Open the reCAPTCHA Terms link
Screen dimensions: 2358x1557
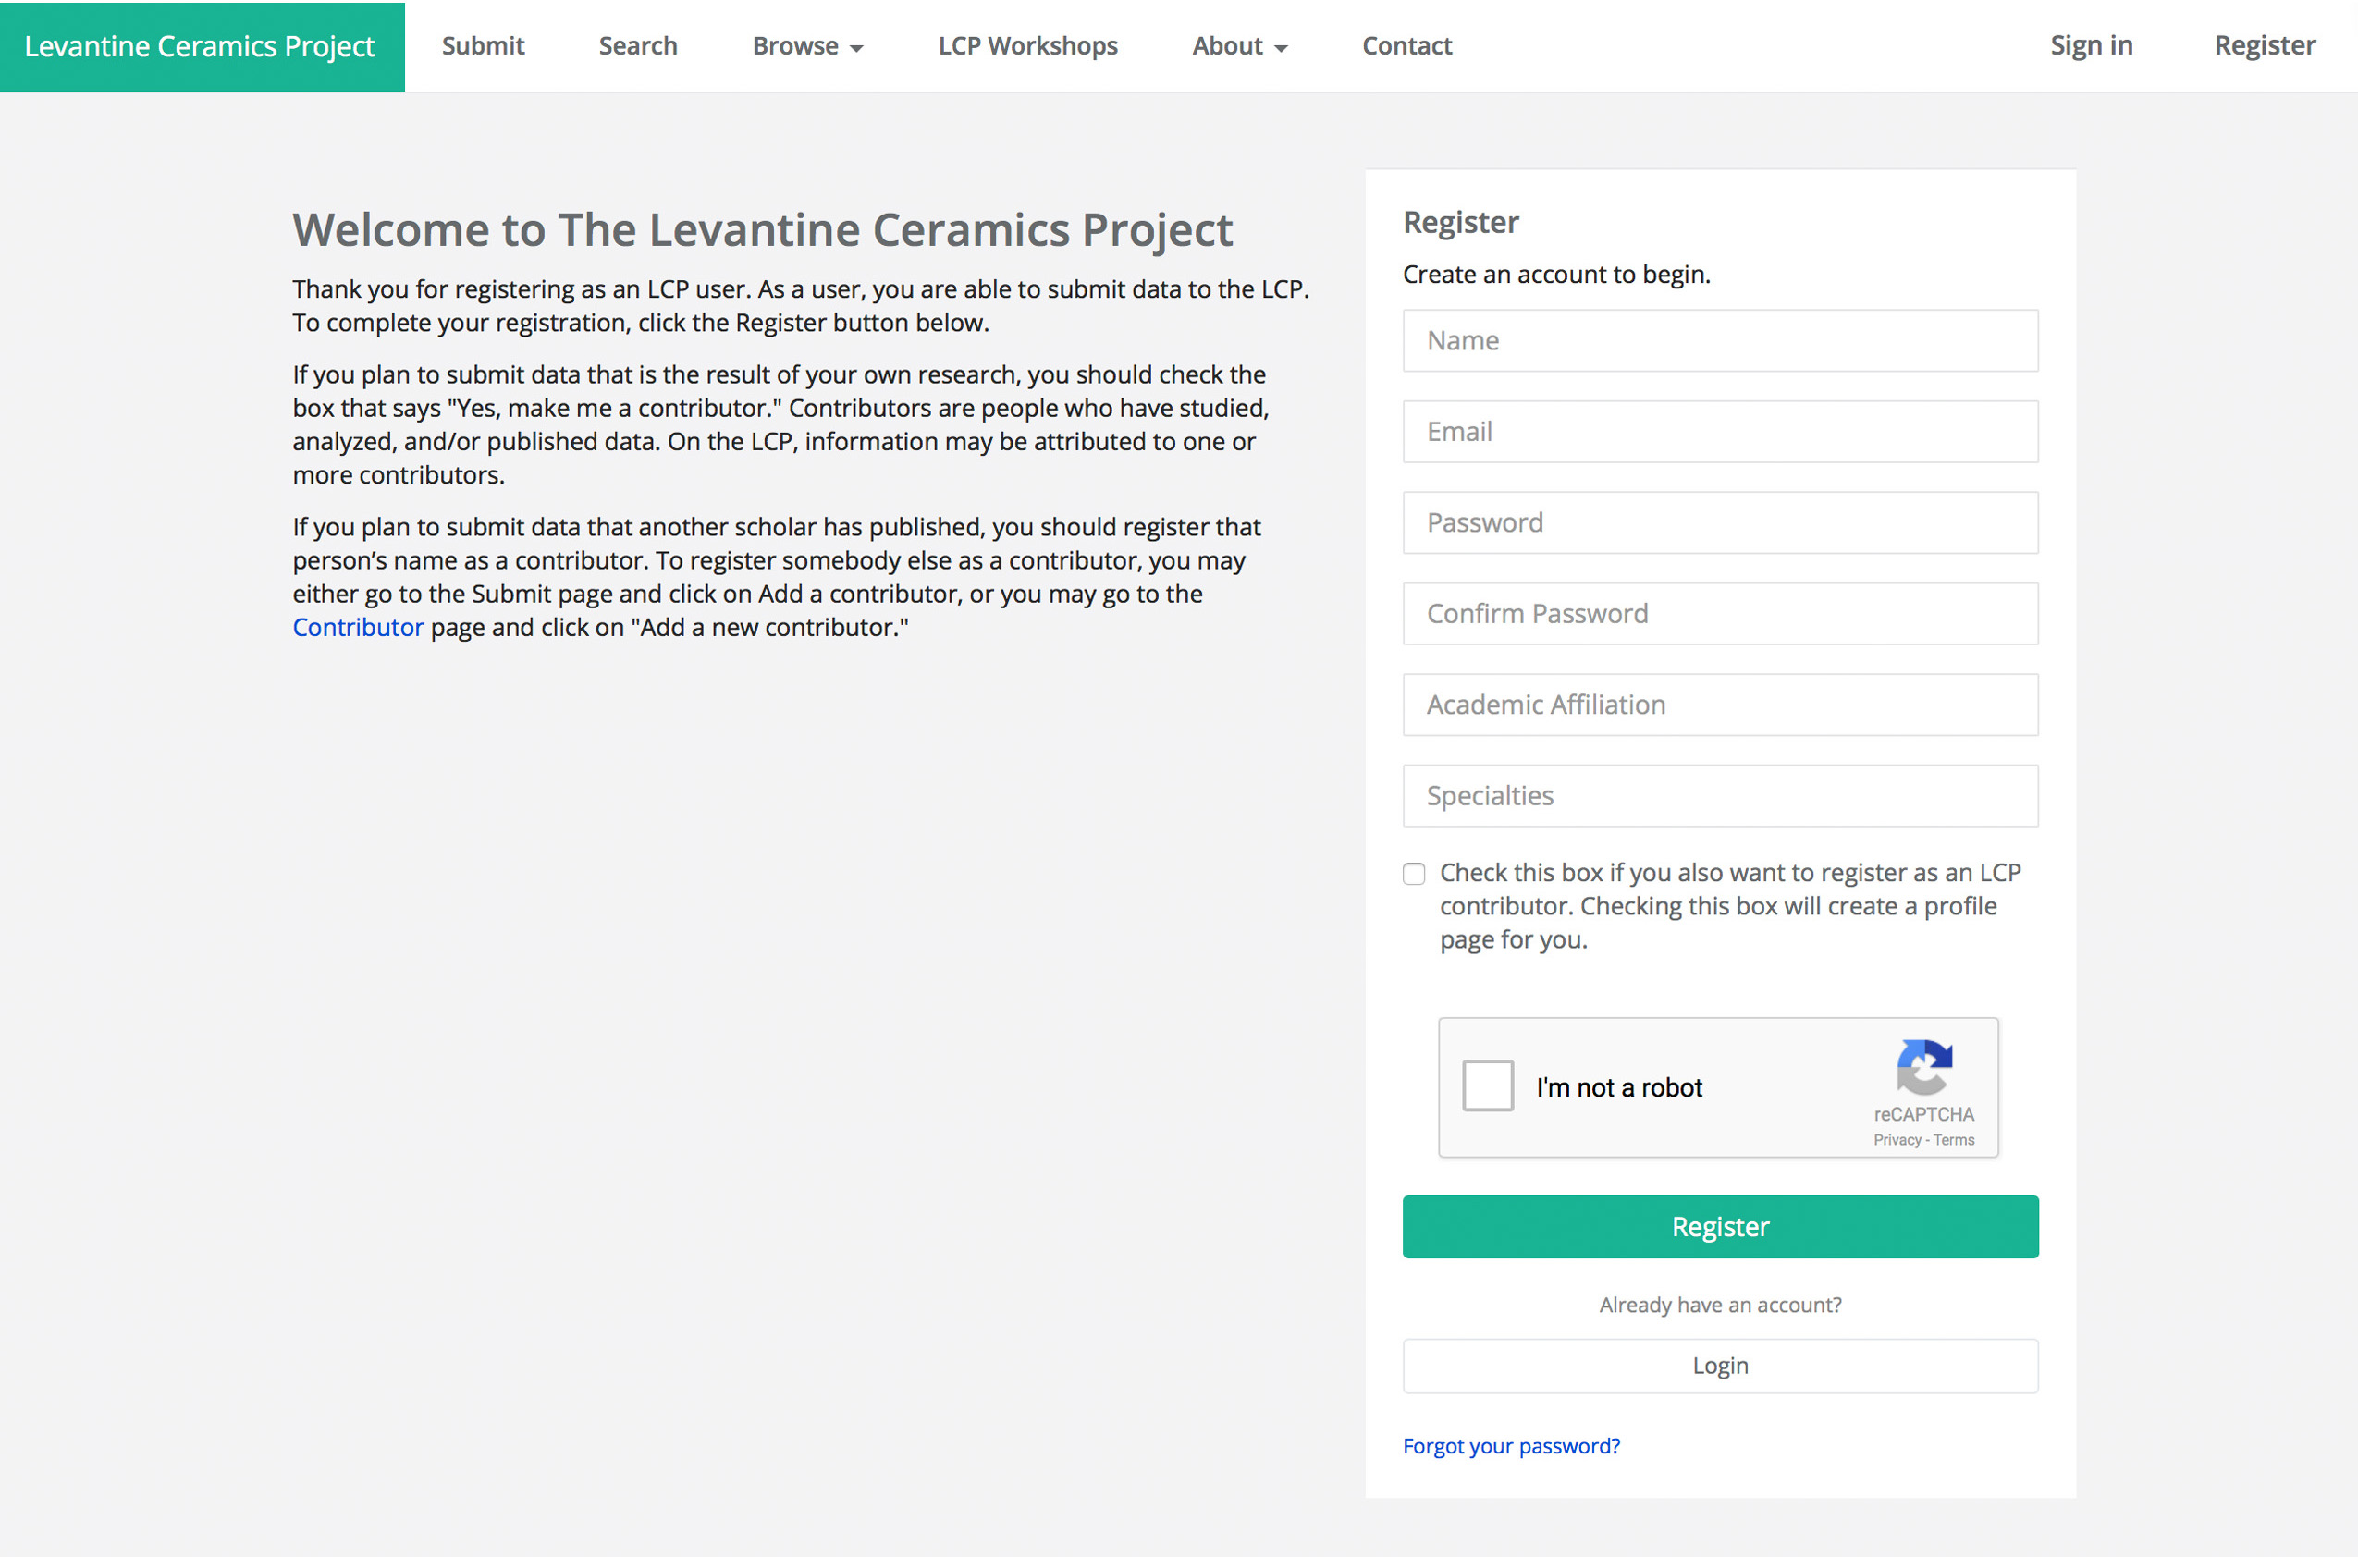click(1954, 1140)
